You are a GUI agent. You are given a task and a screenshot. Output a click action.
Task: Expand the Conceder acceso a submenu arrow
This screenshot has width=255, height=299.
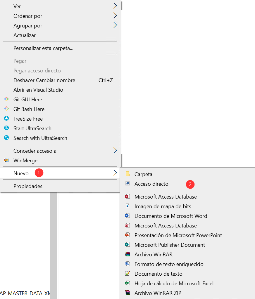pos(115,150)
